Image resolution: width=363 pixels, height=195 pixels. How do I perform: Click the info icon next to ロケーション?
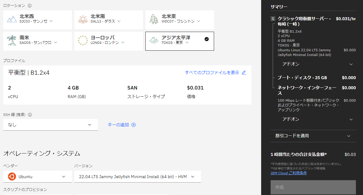point(30,6)
